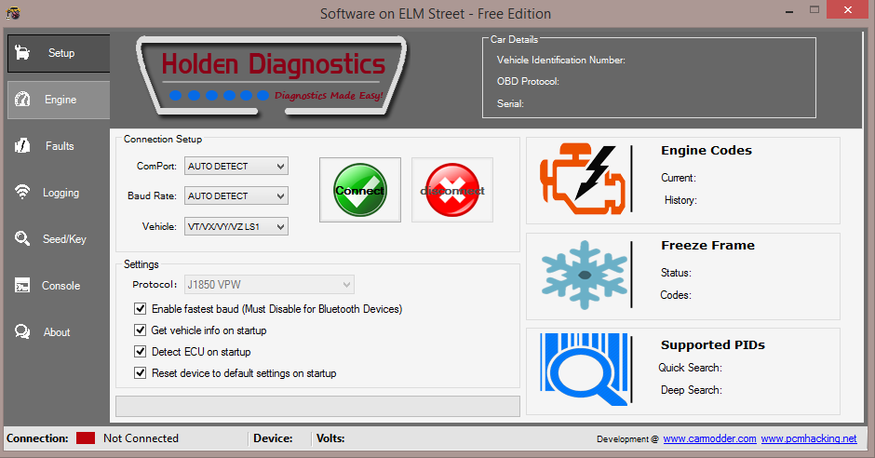Image resolution: width=875 pixels, height=458 pixels.
Task: Open the Seed/Key tab
Action: point(59,238)
